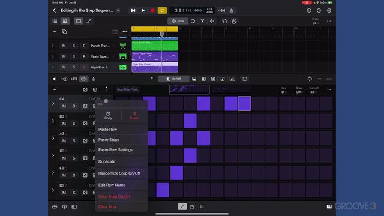Expand the C4 row subrows
The width and height of the screenshot is (384, 216).
53,104
